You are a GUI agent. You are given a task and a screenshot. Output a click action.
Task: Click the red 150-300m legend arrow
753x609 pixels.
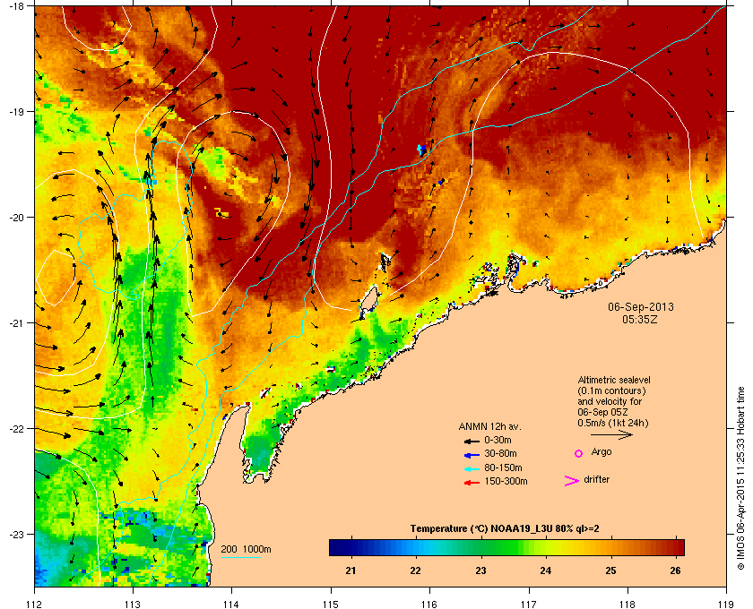[x=472, y=483]
